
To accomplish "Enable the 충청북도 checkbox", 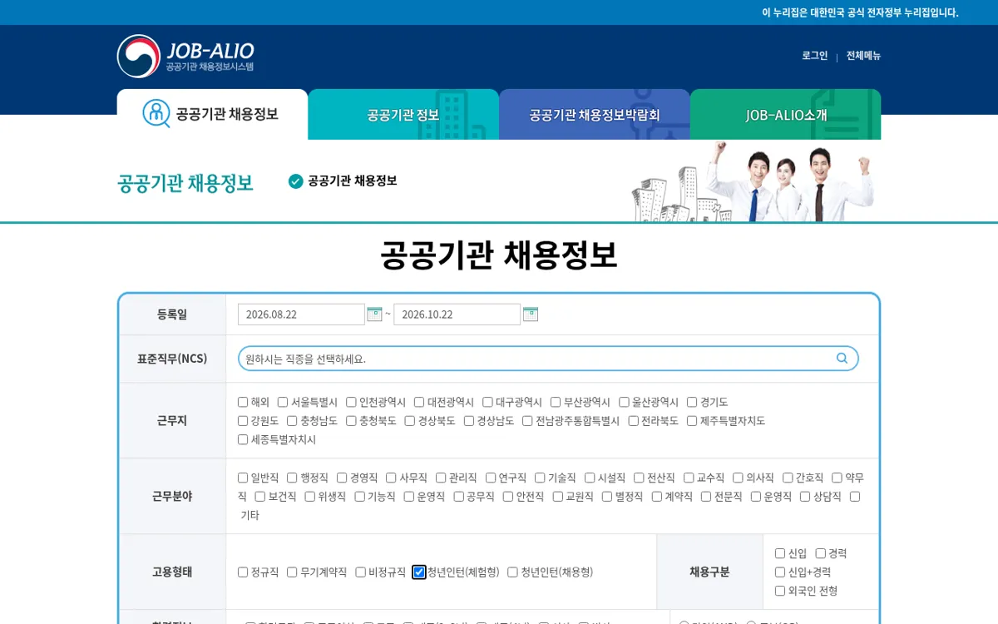I will [x=351, y=421].
